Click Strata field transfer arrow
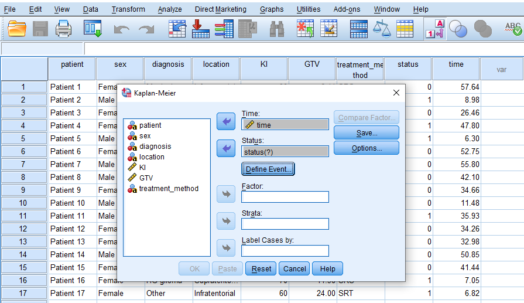 click(x=226, y=221)
